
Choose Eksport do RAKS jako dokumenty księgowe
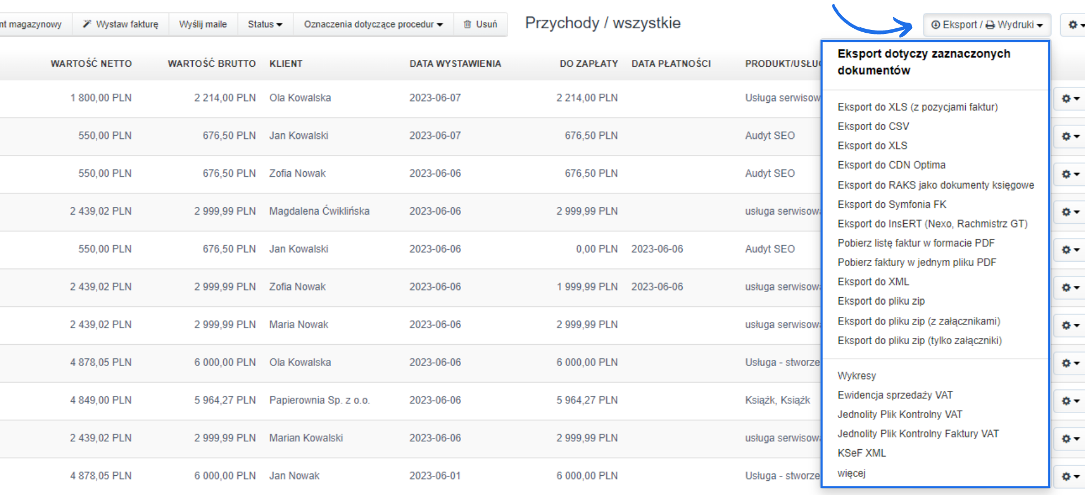click(936, 185)
